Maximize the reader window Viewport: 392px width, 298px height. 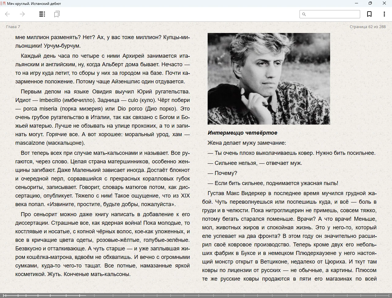pos(370,3)
